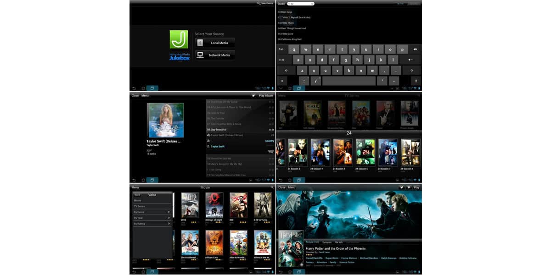
Task: Open Emma Watson cast link
Action: click(x=350, y=258)
